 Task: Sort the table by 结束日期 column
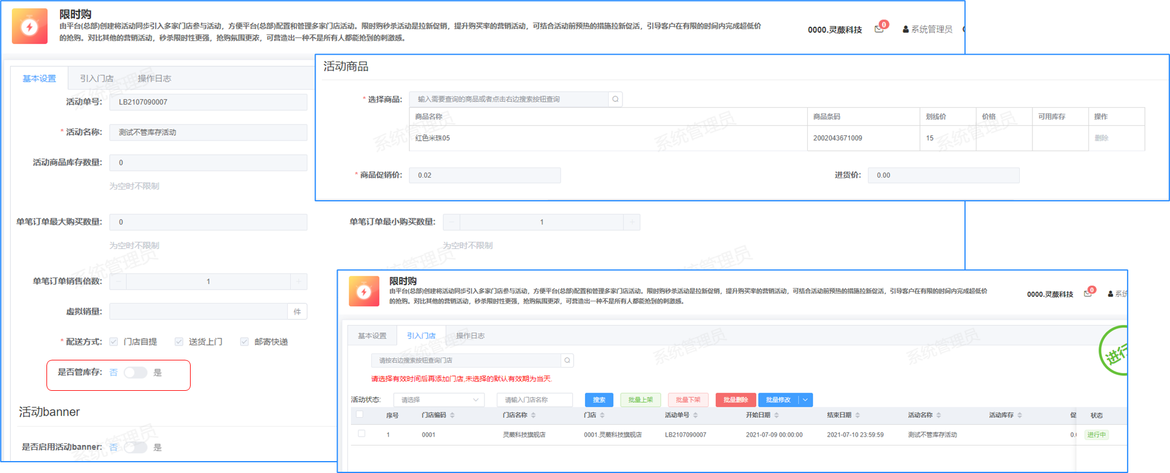point(857,415)
